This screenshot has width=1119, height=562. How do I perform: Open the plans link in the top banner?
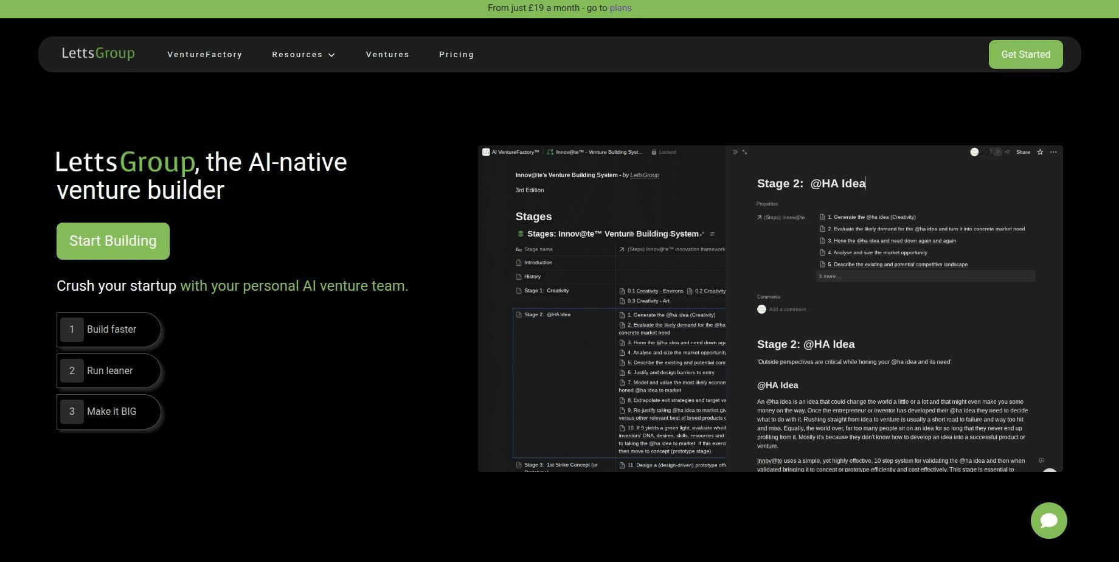620,8
